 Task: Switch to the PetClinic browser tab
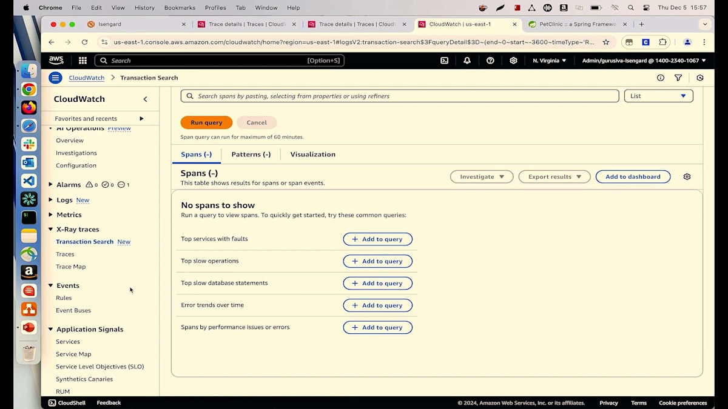pyautogui.click(x=578, y=24)
